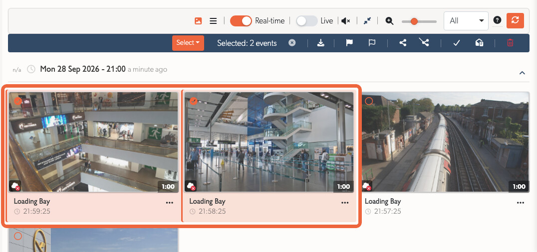Download the selected events
The width and height of the screenshot is (537, 252).
pos(321,43)
